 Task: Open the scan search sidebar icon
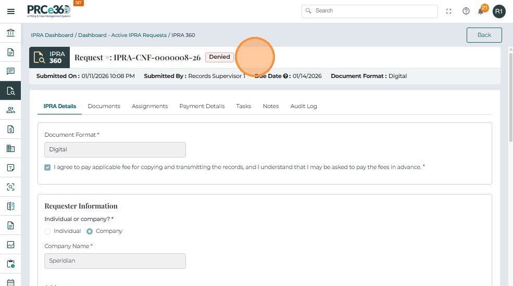[x=10, y=187]
